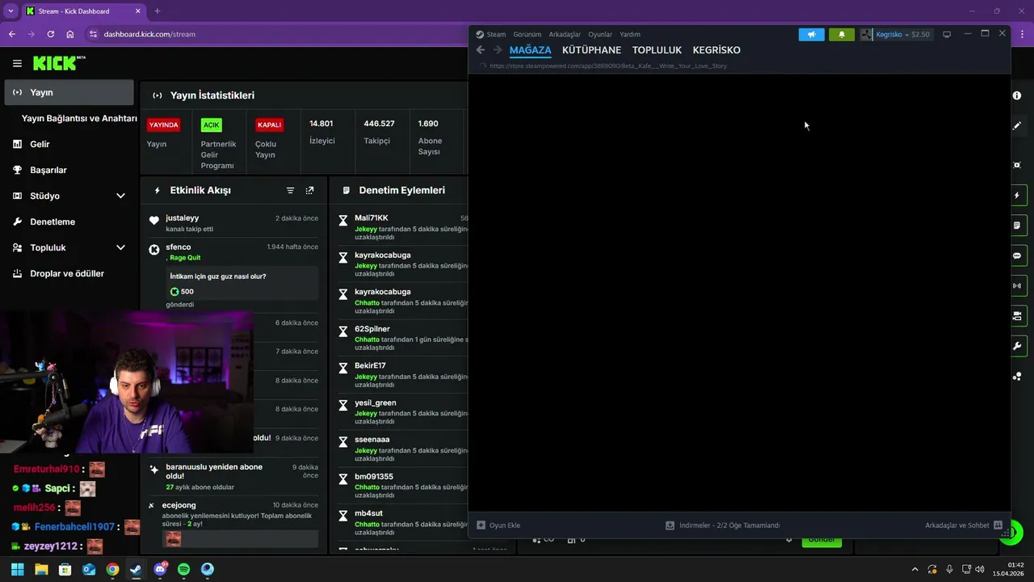Click the three dots icon on right rail
This screenshot has height=582, width=1034.
(x=1017, y=377)
